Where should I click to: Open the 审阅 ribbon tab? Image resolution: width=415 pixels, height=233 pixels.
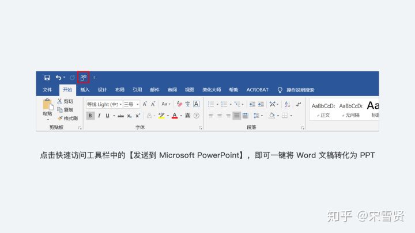click(x=172, y=90)
